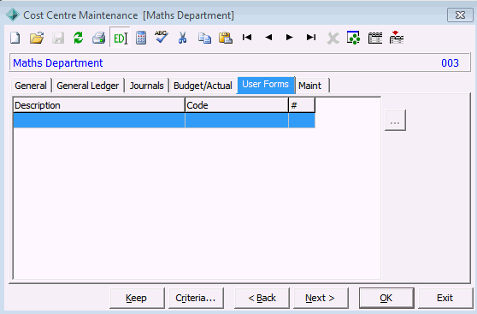477x314 pixels.
Task: Open the Criteria... dialog button
Action: (196, 298)
